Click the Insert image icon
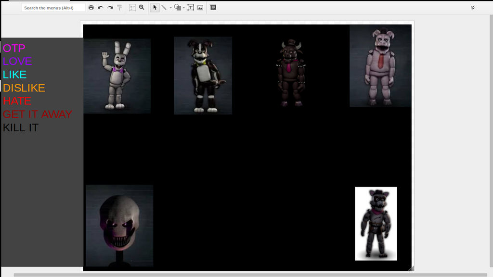The width and height of the screenshot is (493, 277). click(x=200, y=8)
